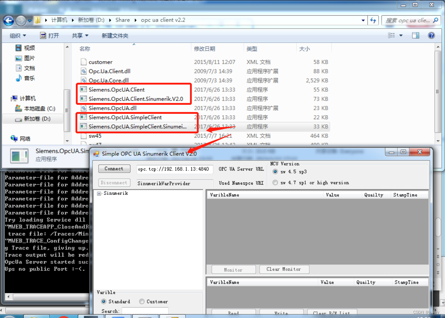This screenshot has height=318, width=445.
Task: Open Pictures library in navigation pane
Action: pos(25,58)
